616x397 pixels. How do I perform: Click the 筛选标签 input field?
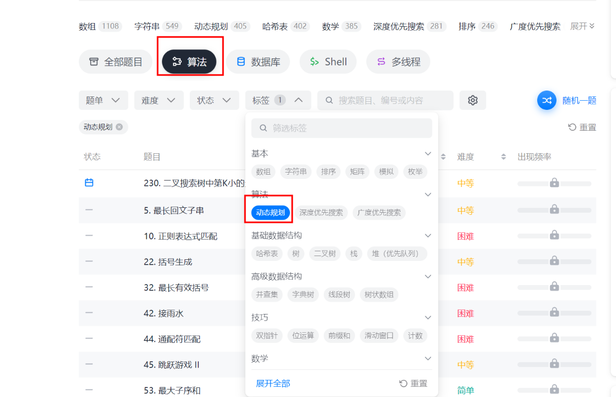point(342,128)
